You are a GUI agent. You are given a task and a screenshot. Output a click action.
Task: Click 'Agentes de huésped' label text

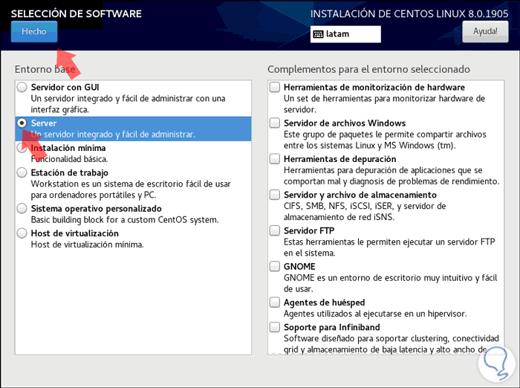(325, 303)
